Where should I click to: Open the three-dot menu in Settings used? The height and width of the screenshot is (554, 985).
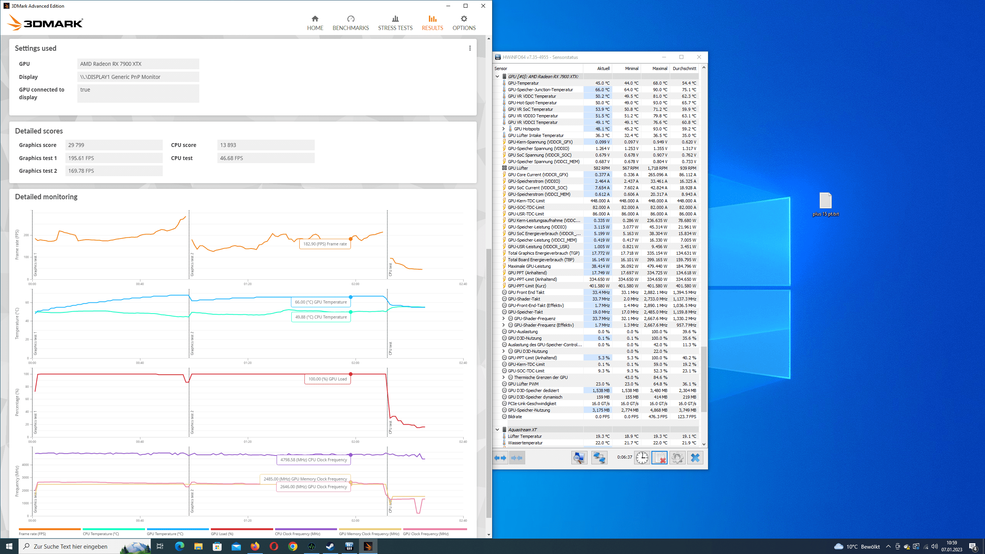coord(470,48)
